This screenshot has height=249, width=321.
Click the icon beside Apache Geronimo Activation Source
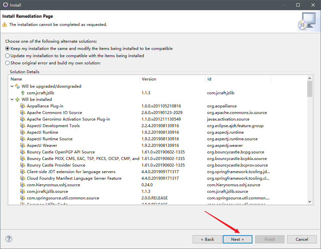(x=23, y=119)
